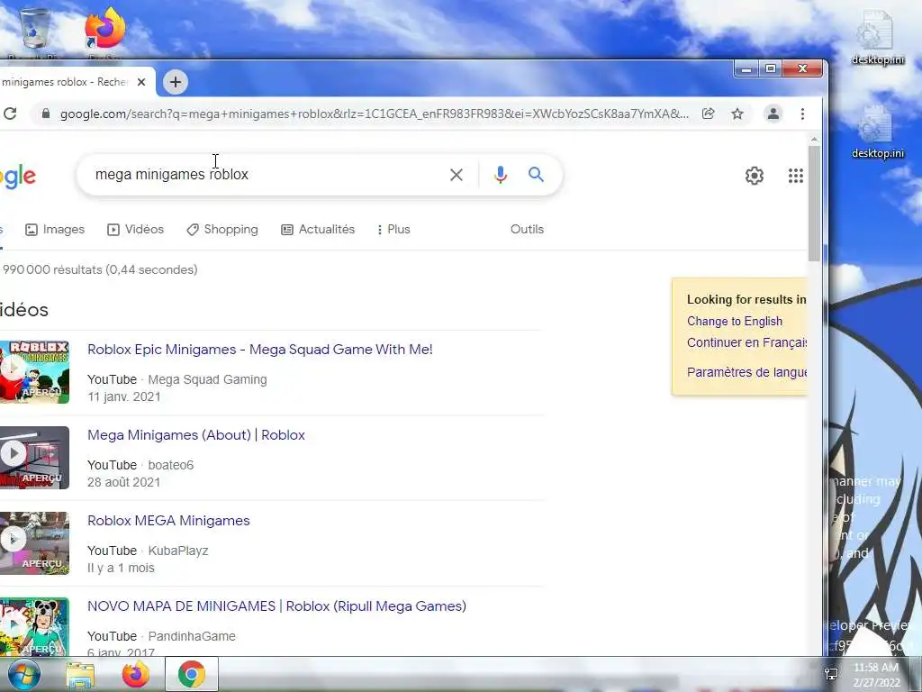
Task: Click 'PandinhaGame' channel text
Action: [192, 636]
